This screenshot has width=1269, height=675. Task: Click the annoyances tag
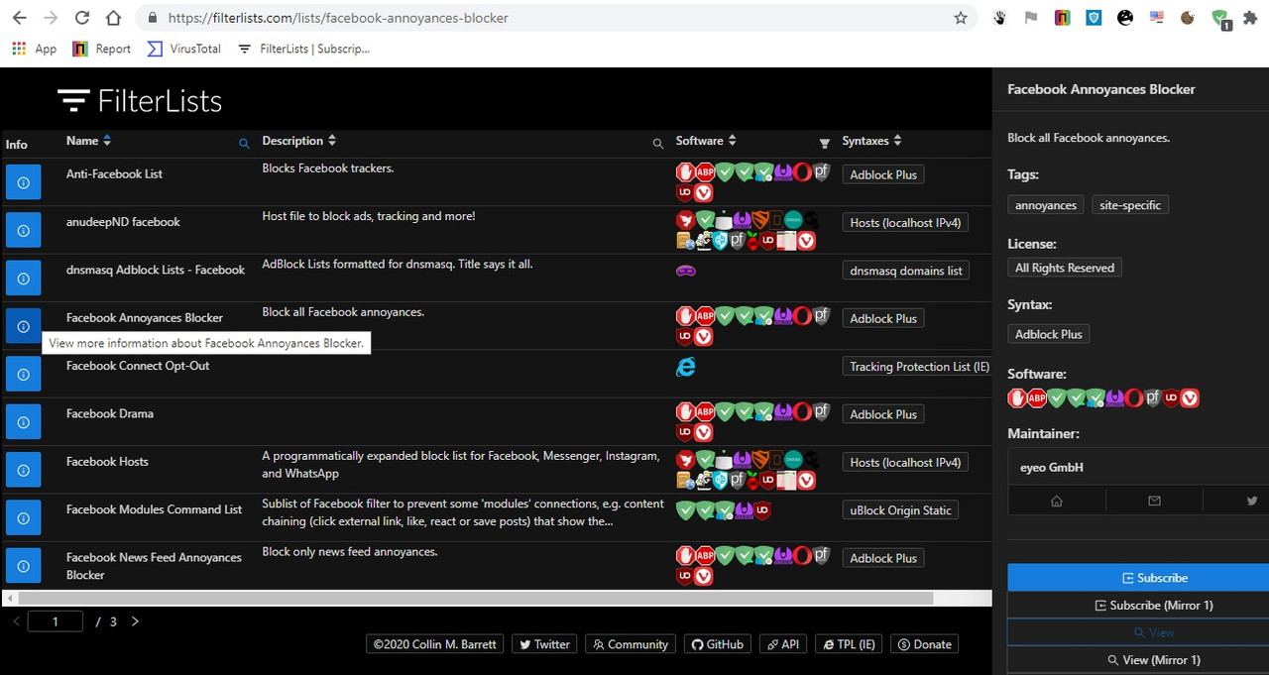pos(1046,205)
